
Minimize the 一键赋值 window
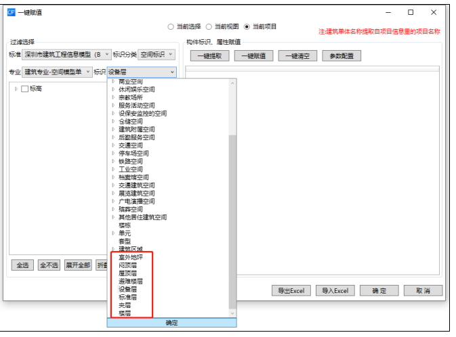[x=388, y=12]
